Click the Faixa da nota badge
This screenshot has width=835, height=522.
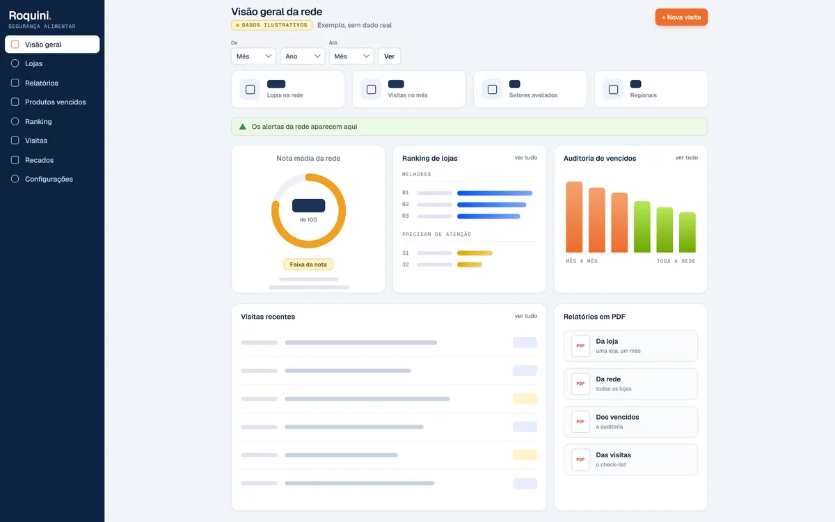point(308,264)
